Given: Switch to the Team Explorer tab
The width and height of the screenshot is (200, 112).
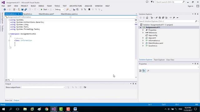Looking at the screenshot, I should (x=159, y=60).
